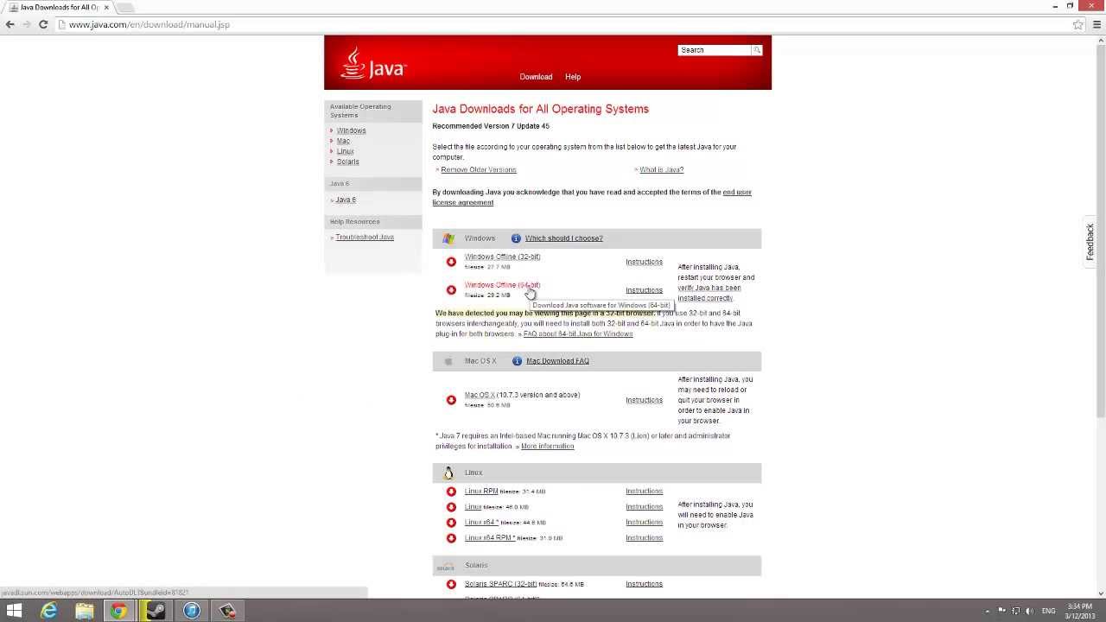The image size is (1106, 622).
Task: Select the Java Downloads browser tab
Action: pos(57,7)
